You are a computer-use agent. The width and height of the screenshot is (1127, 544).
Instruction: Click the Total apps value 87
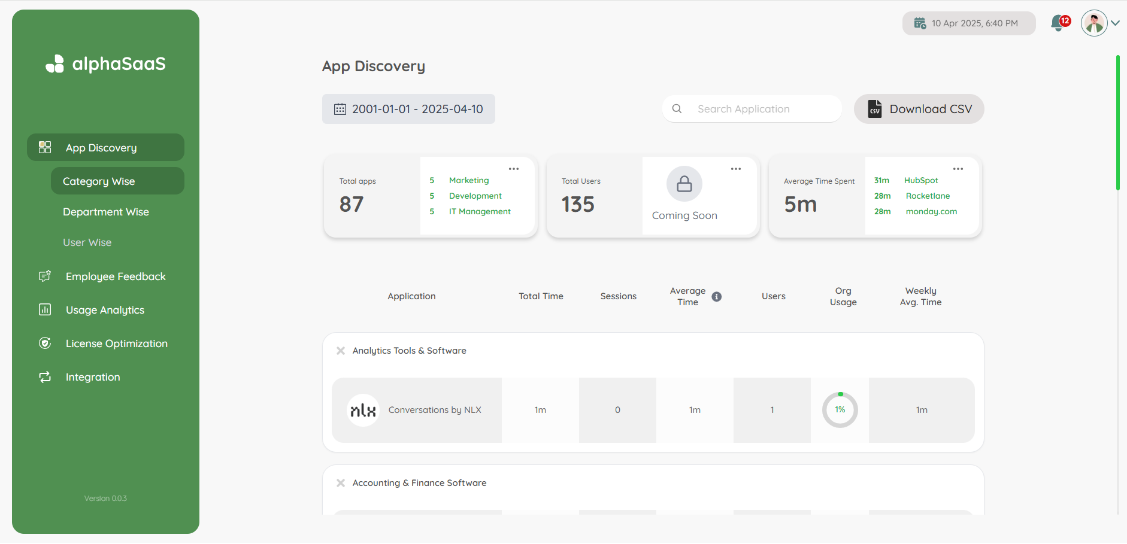pos(352,204)
